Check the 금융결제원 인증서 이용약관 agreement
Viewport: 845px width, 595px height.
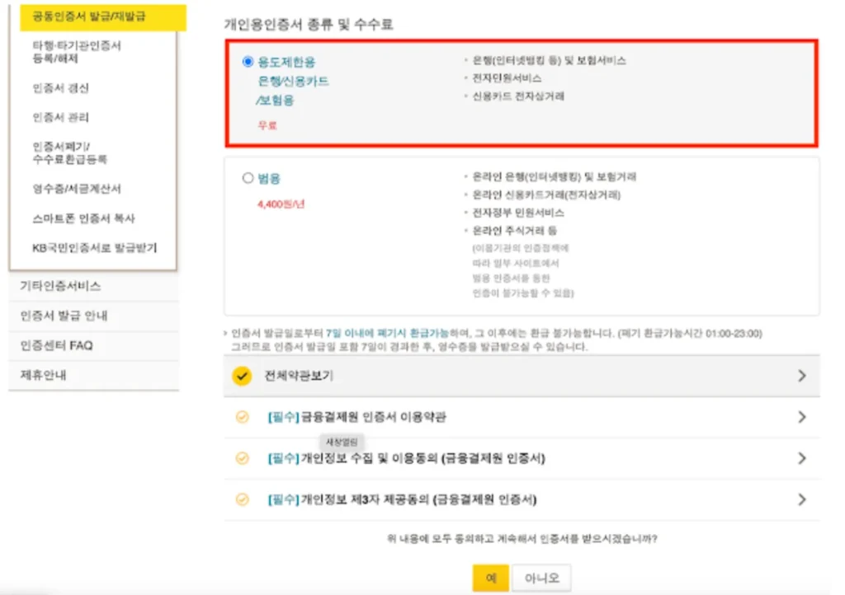point(243,417)
